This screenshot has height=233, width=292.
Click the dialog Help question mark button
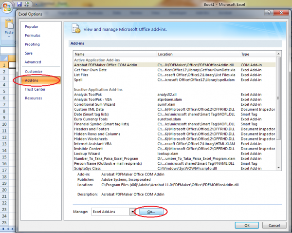pos(269,13)
